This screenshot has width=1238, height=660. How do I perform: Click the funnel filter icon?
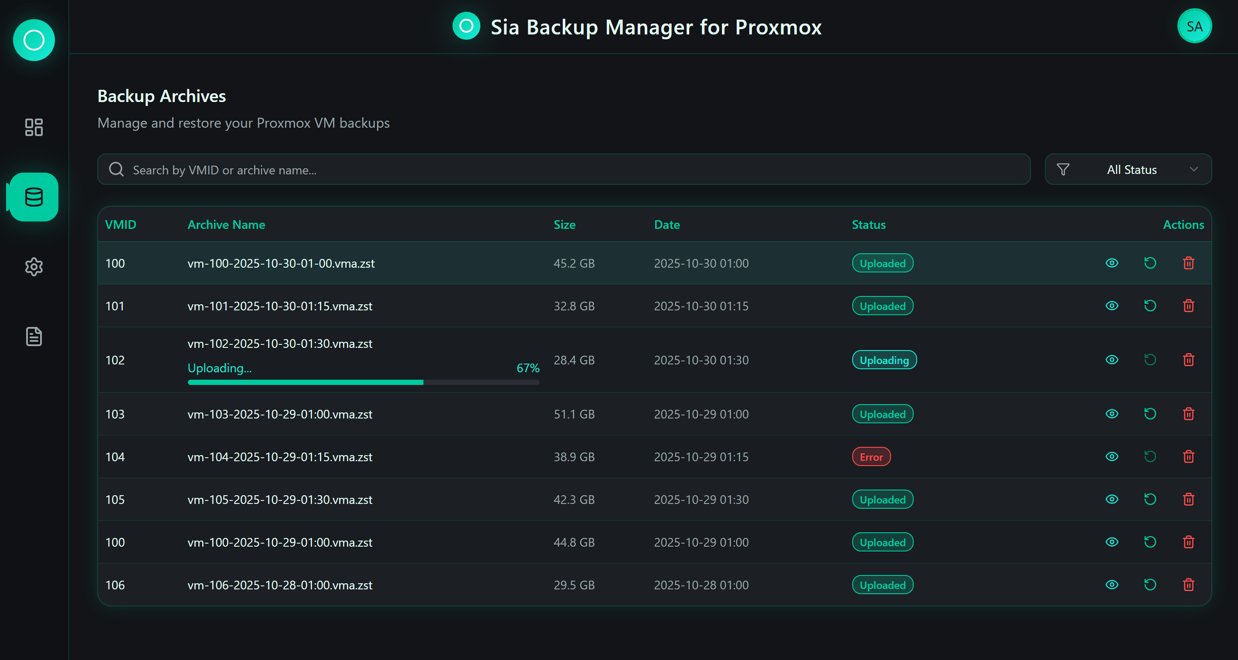pos(1063,170)
